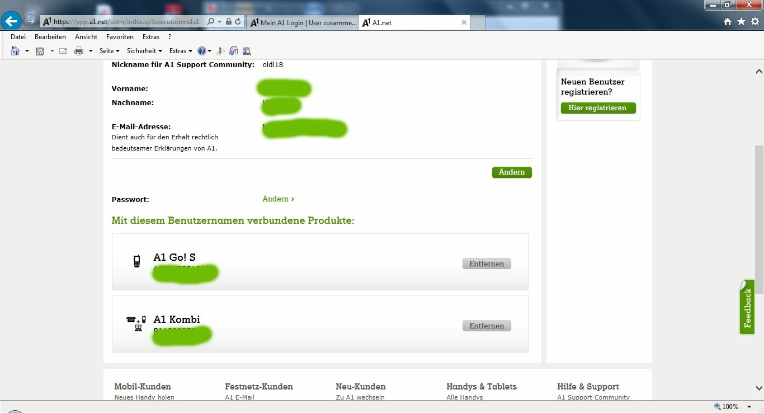Open the Favoriten menu
This screenshot has width=764, height=413.
coord(120,37)
